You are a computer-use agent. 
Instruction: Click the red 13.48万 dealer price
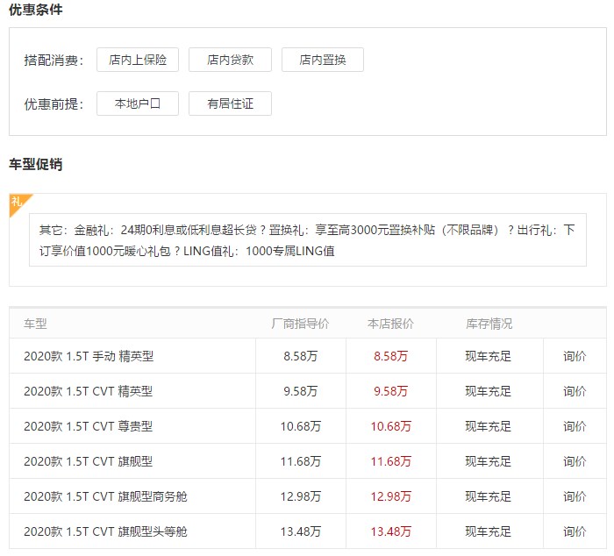pos(390,531)
